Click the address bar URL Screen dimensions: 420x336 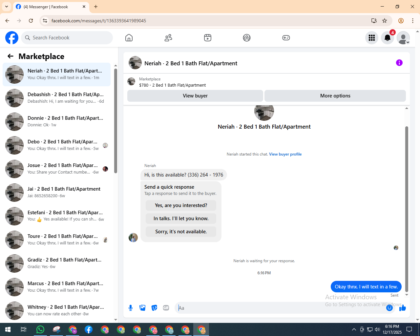(x=99, y=21)
